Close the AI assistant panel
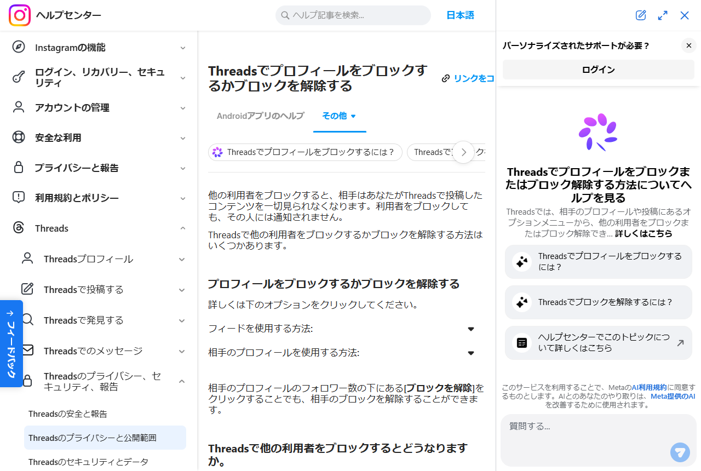Image resolution: width=701 pixels, height=471 pixels. (685, 15)
